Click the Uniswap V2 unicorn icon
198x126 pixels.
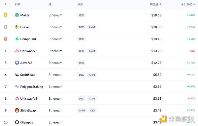17,51
